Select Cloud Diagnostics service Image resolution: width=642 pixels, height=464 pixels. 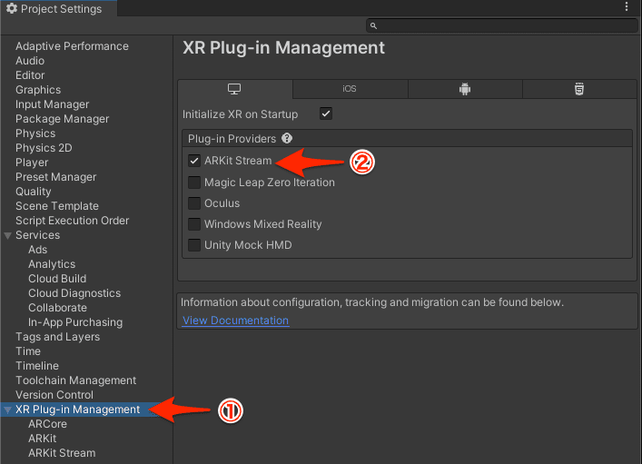[x=74, y=293]
